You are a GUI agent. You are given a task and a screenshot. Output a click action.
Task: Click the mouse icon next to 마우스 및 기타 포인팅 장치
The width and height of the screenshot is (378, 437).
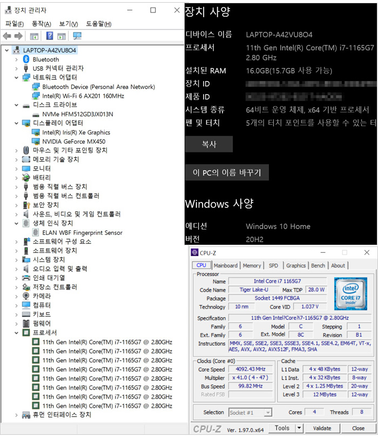26,150
